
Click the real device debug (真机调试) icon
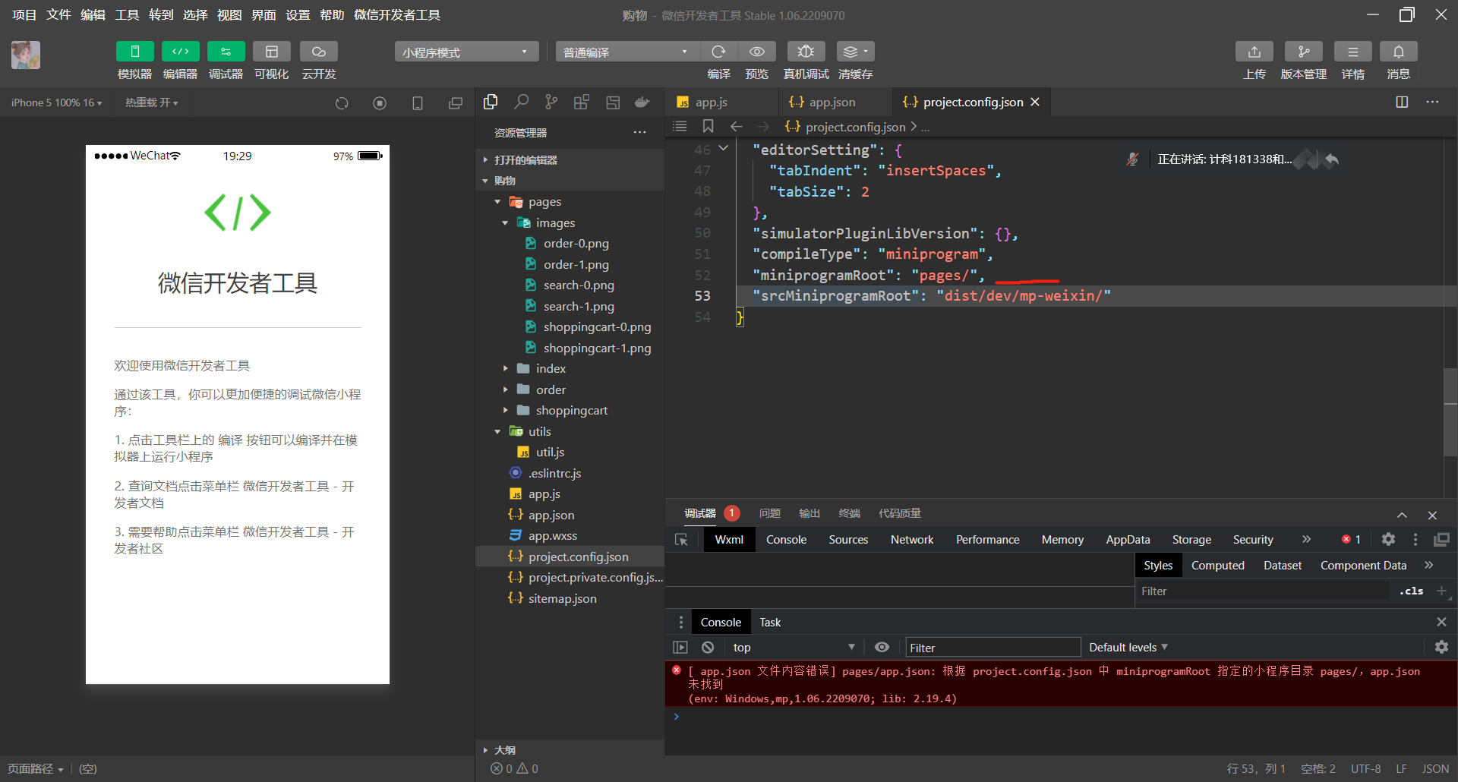806,52
